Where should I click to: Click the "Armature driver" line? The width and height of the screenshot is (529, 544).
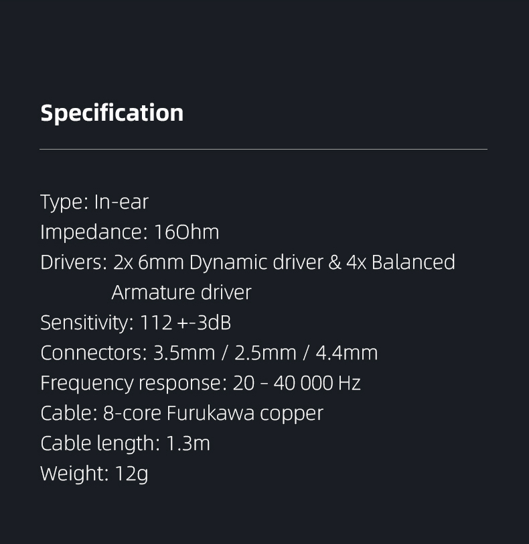click(181, 292)
